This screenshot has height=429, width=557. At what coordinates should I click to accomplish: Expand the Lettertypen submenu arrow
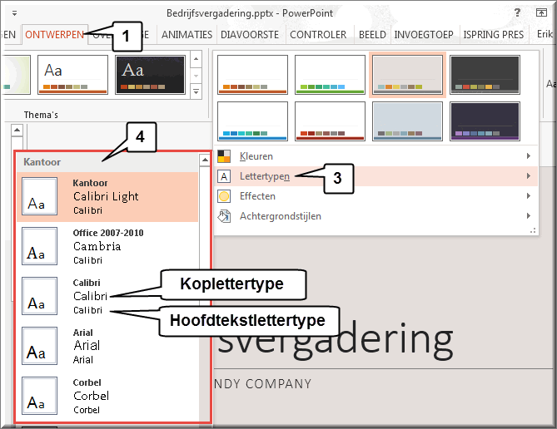529,176
